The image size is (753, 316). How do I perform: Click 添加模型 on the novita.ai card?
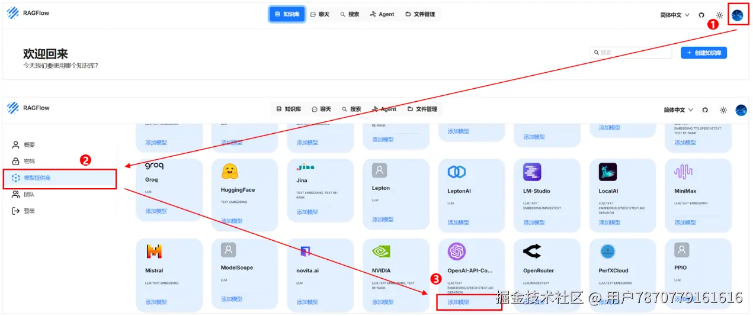tap(307, 302)
